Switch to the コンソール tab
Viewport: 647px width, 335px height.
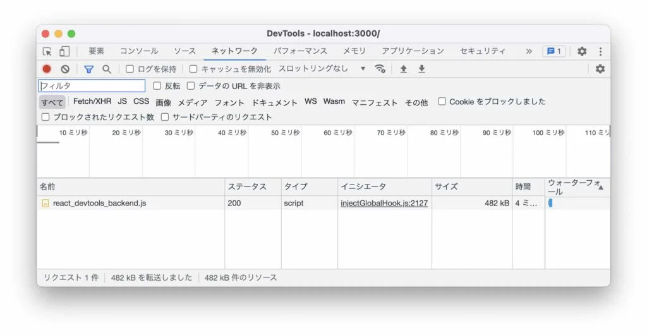[139, 51]
